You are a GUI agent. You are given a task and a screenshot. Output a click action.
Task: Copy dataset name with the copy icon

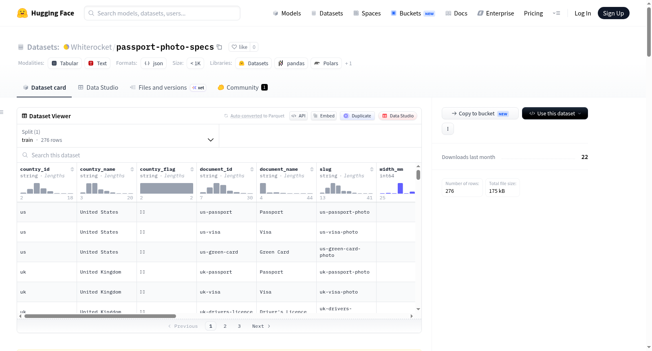tap(219, 47)
